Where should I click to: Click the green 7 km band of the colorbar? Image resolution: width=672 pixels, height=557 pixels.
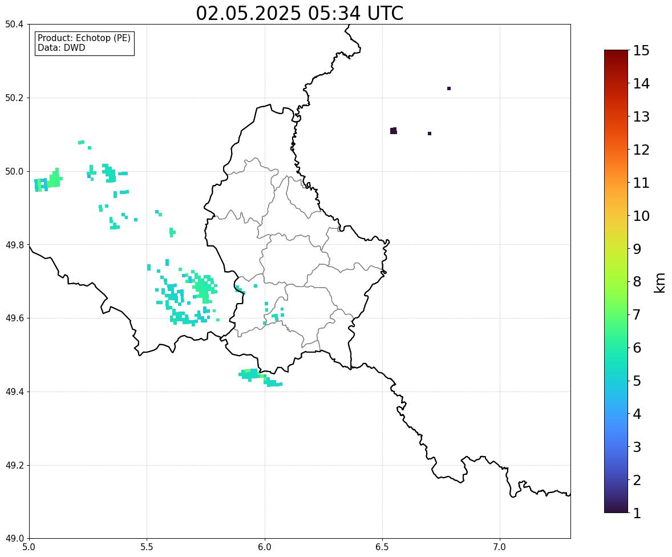[616, 314]
